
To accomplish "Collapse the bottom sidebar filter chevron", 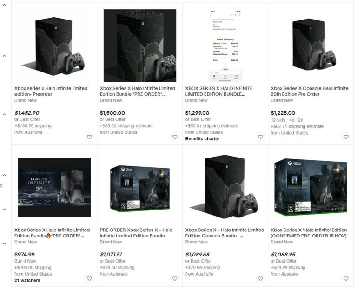I will [4, 243].
